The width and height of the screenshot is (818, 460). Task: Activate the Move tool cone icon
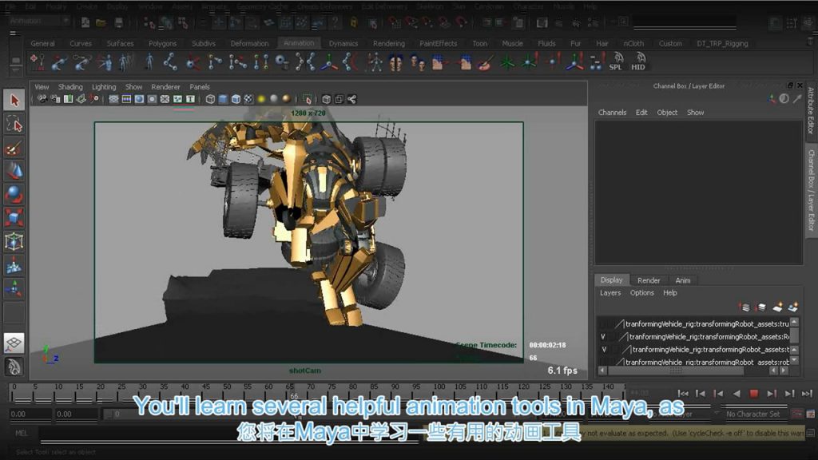tap(14, 171)
